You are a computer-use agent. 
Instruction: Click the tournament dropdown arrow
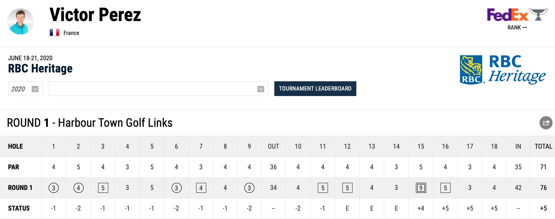[x=261, y=89]
